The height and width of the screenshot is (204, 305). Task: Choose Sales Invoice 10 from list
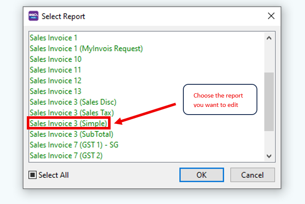coord(55,59)
